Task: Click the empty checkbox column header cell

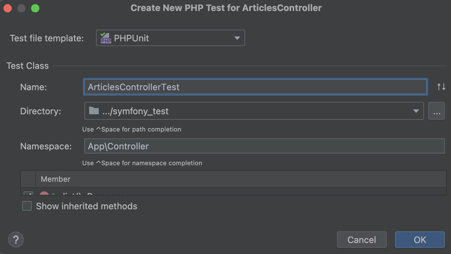Action: coord(28,179)
